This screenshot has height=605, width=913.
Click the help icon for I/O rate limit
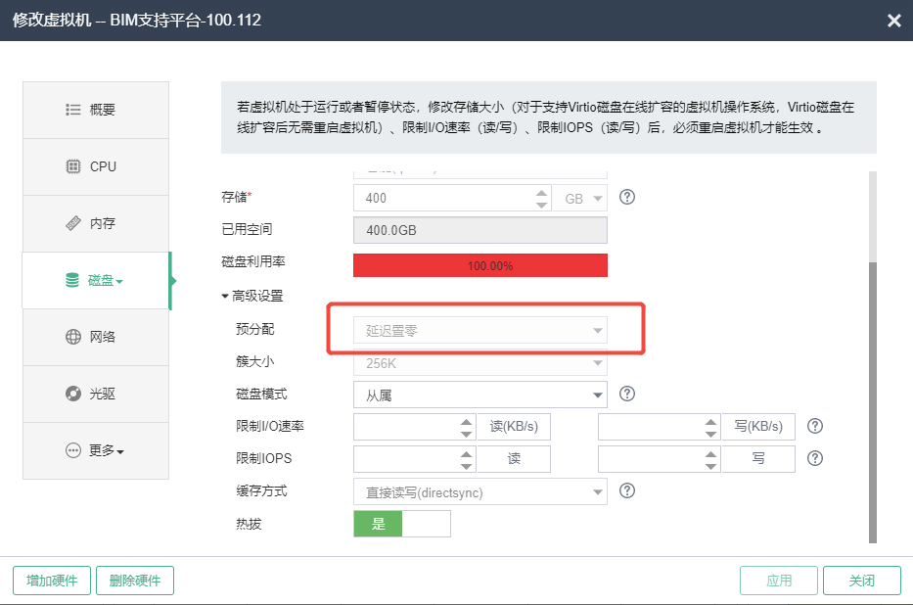(x=814, y=426)
